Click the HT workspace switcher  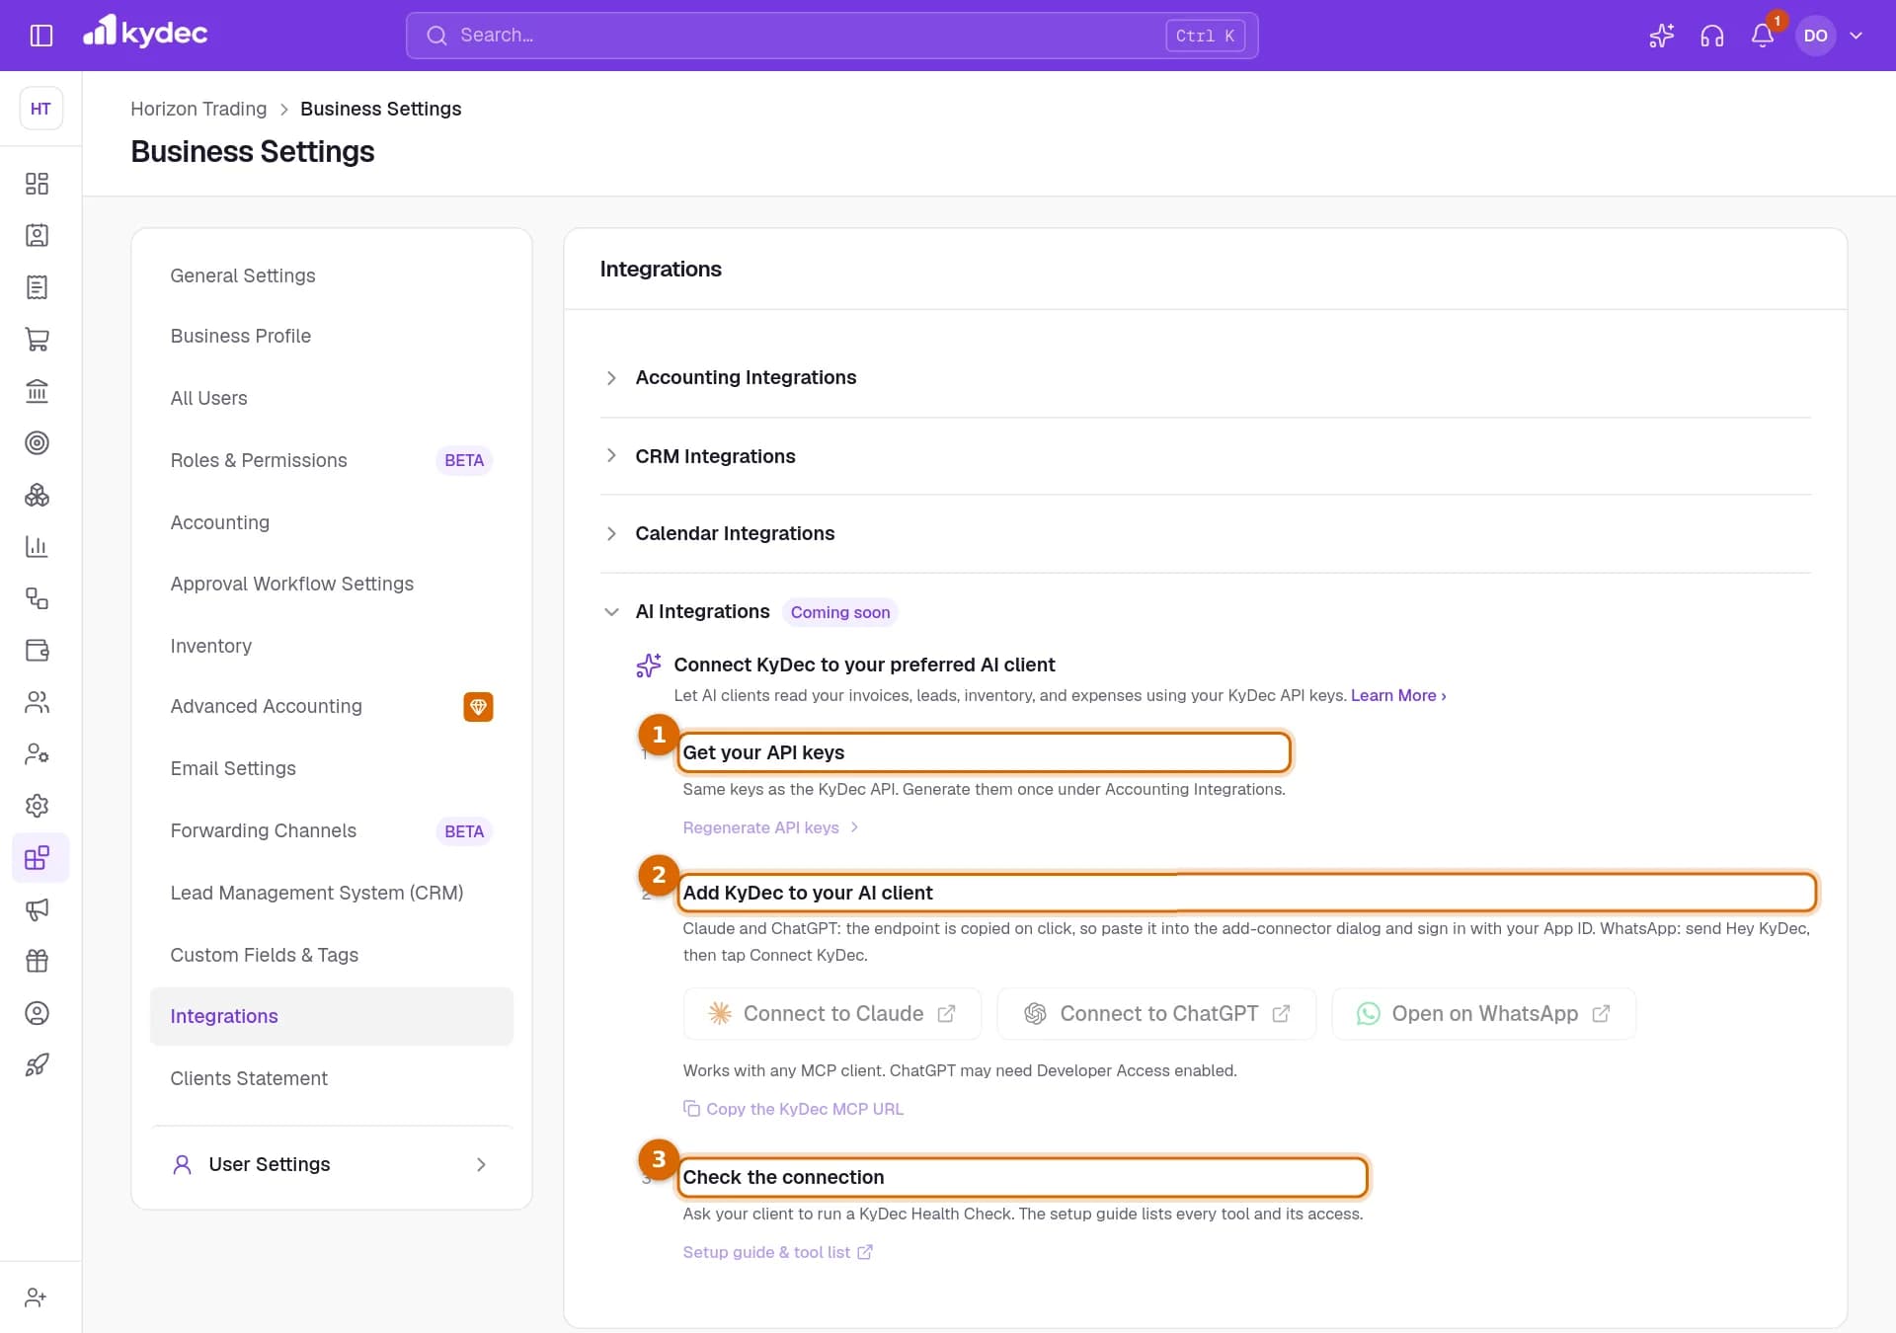[x=40, y=109]
